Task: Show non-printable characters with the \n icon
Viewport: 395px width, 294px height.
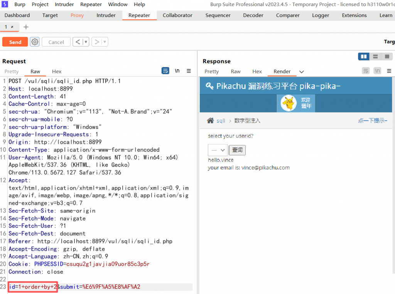Action: click(177, 71)
